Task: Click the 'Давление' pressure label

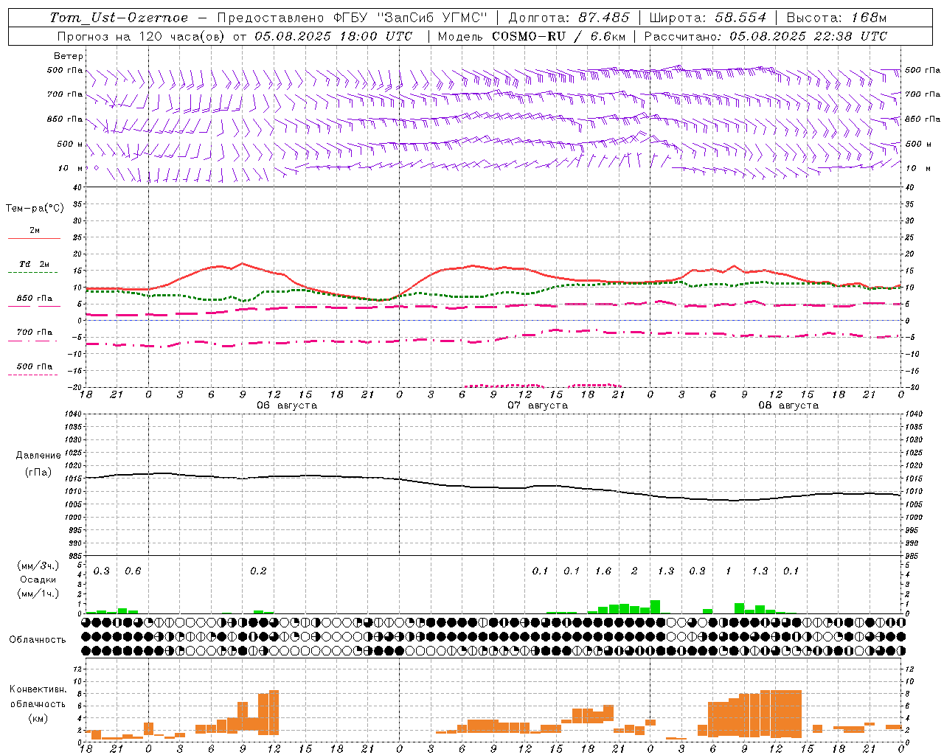Action: pyautogui.click(x=38, y=456)
